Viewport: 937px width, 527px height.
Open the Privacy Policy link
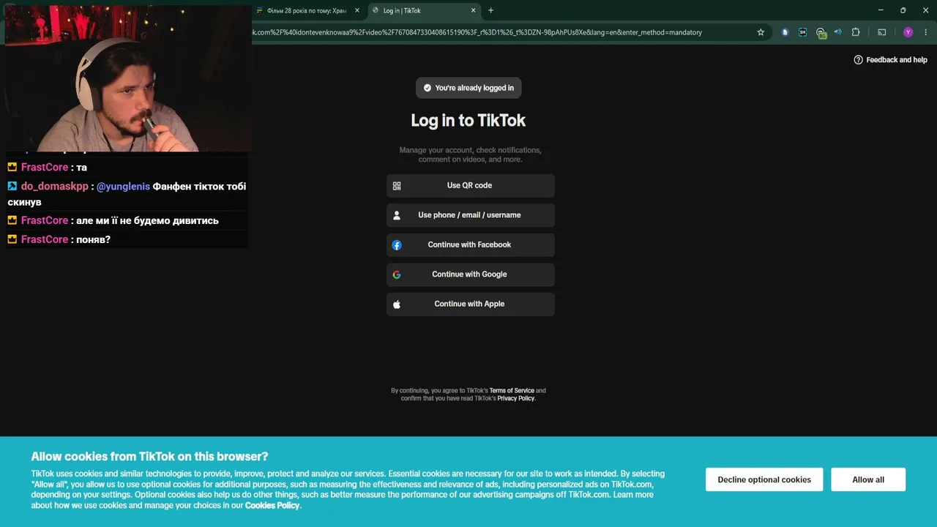[x=516, y=398]
